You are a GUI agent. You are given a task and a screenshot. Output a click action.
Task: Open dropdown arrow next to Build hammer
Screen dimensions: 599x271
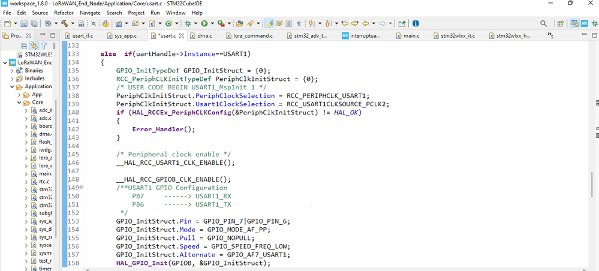pos(72,24)
